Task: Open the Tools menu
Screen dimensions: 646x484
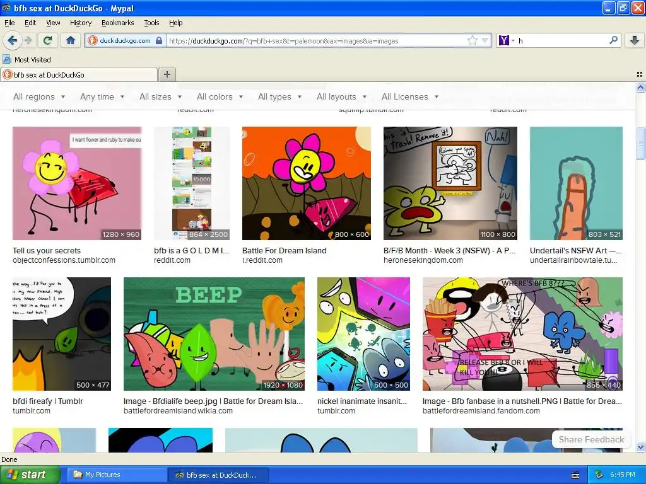Action: click(151, 23)
